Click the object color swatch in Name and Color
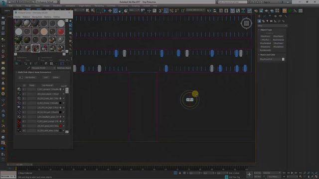 [283, 59]
